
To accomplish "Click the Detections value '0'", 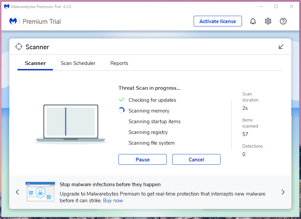I will coord(244,154).
